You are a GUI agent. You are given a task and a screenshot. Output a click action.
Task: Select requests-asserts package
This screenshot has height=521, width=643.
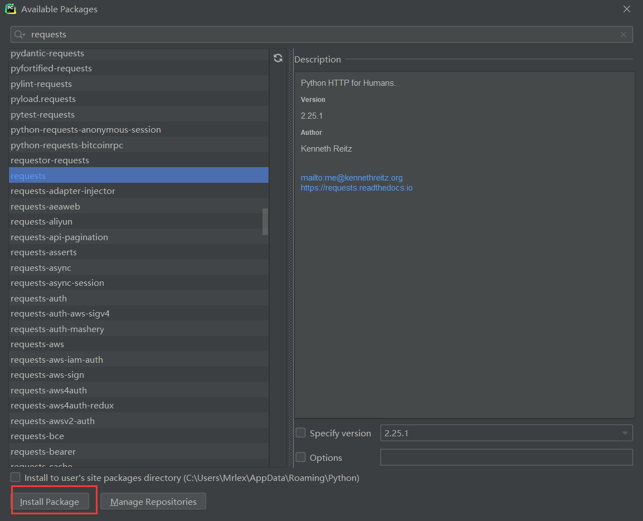pos(139,252)
